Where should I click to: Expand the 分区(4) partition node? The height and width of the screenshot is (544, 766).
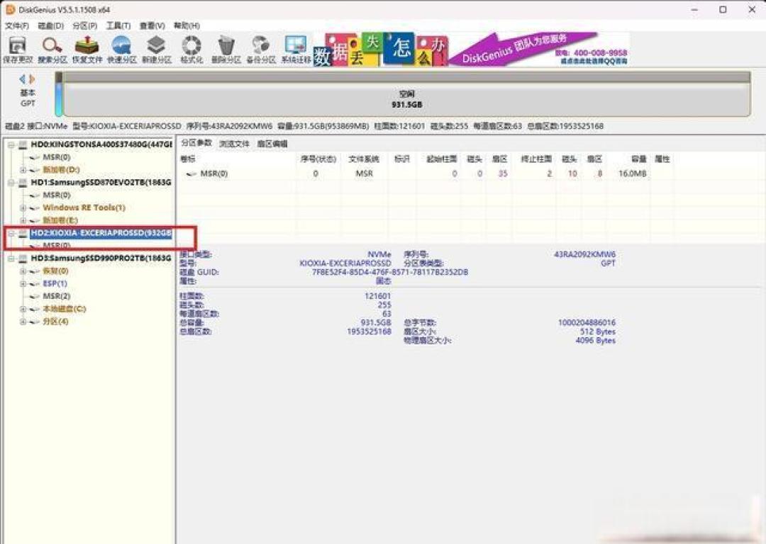coord(23,322)
